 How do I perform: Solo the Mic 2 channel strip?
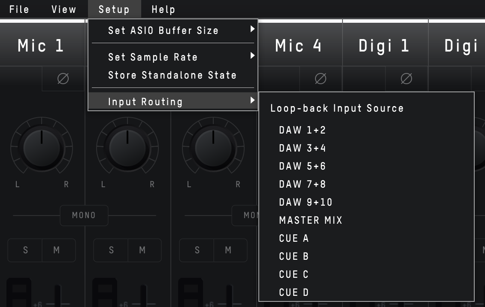click(111, 250)
